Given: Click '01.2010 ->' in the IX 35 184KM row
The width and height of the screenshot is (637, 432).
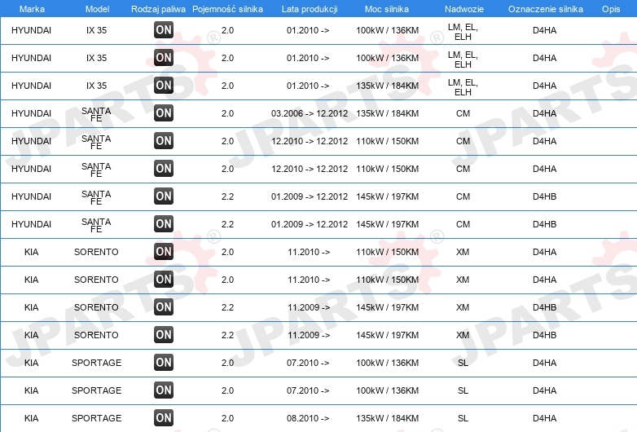Looking at the screenshot, I should (308, 86).
